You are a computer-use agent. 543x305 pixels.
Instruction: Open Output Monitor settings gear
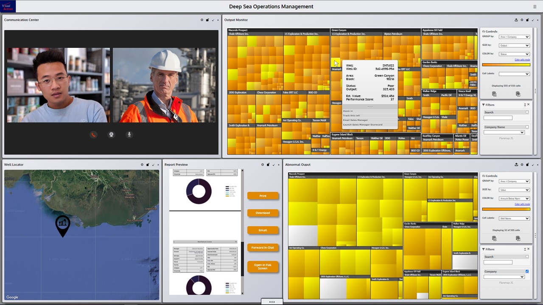click(x=522, y=20)
